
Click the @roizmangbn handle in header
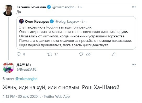point(63,7)
